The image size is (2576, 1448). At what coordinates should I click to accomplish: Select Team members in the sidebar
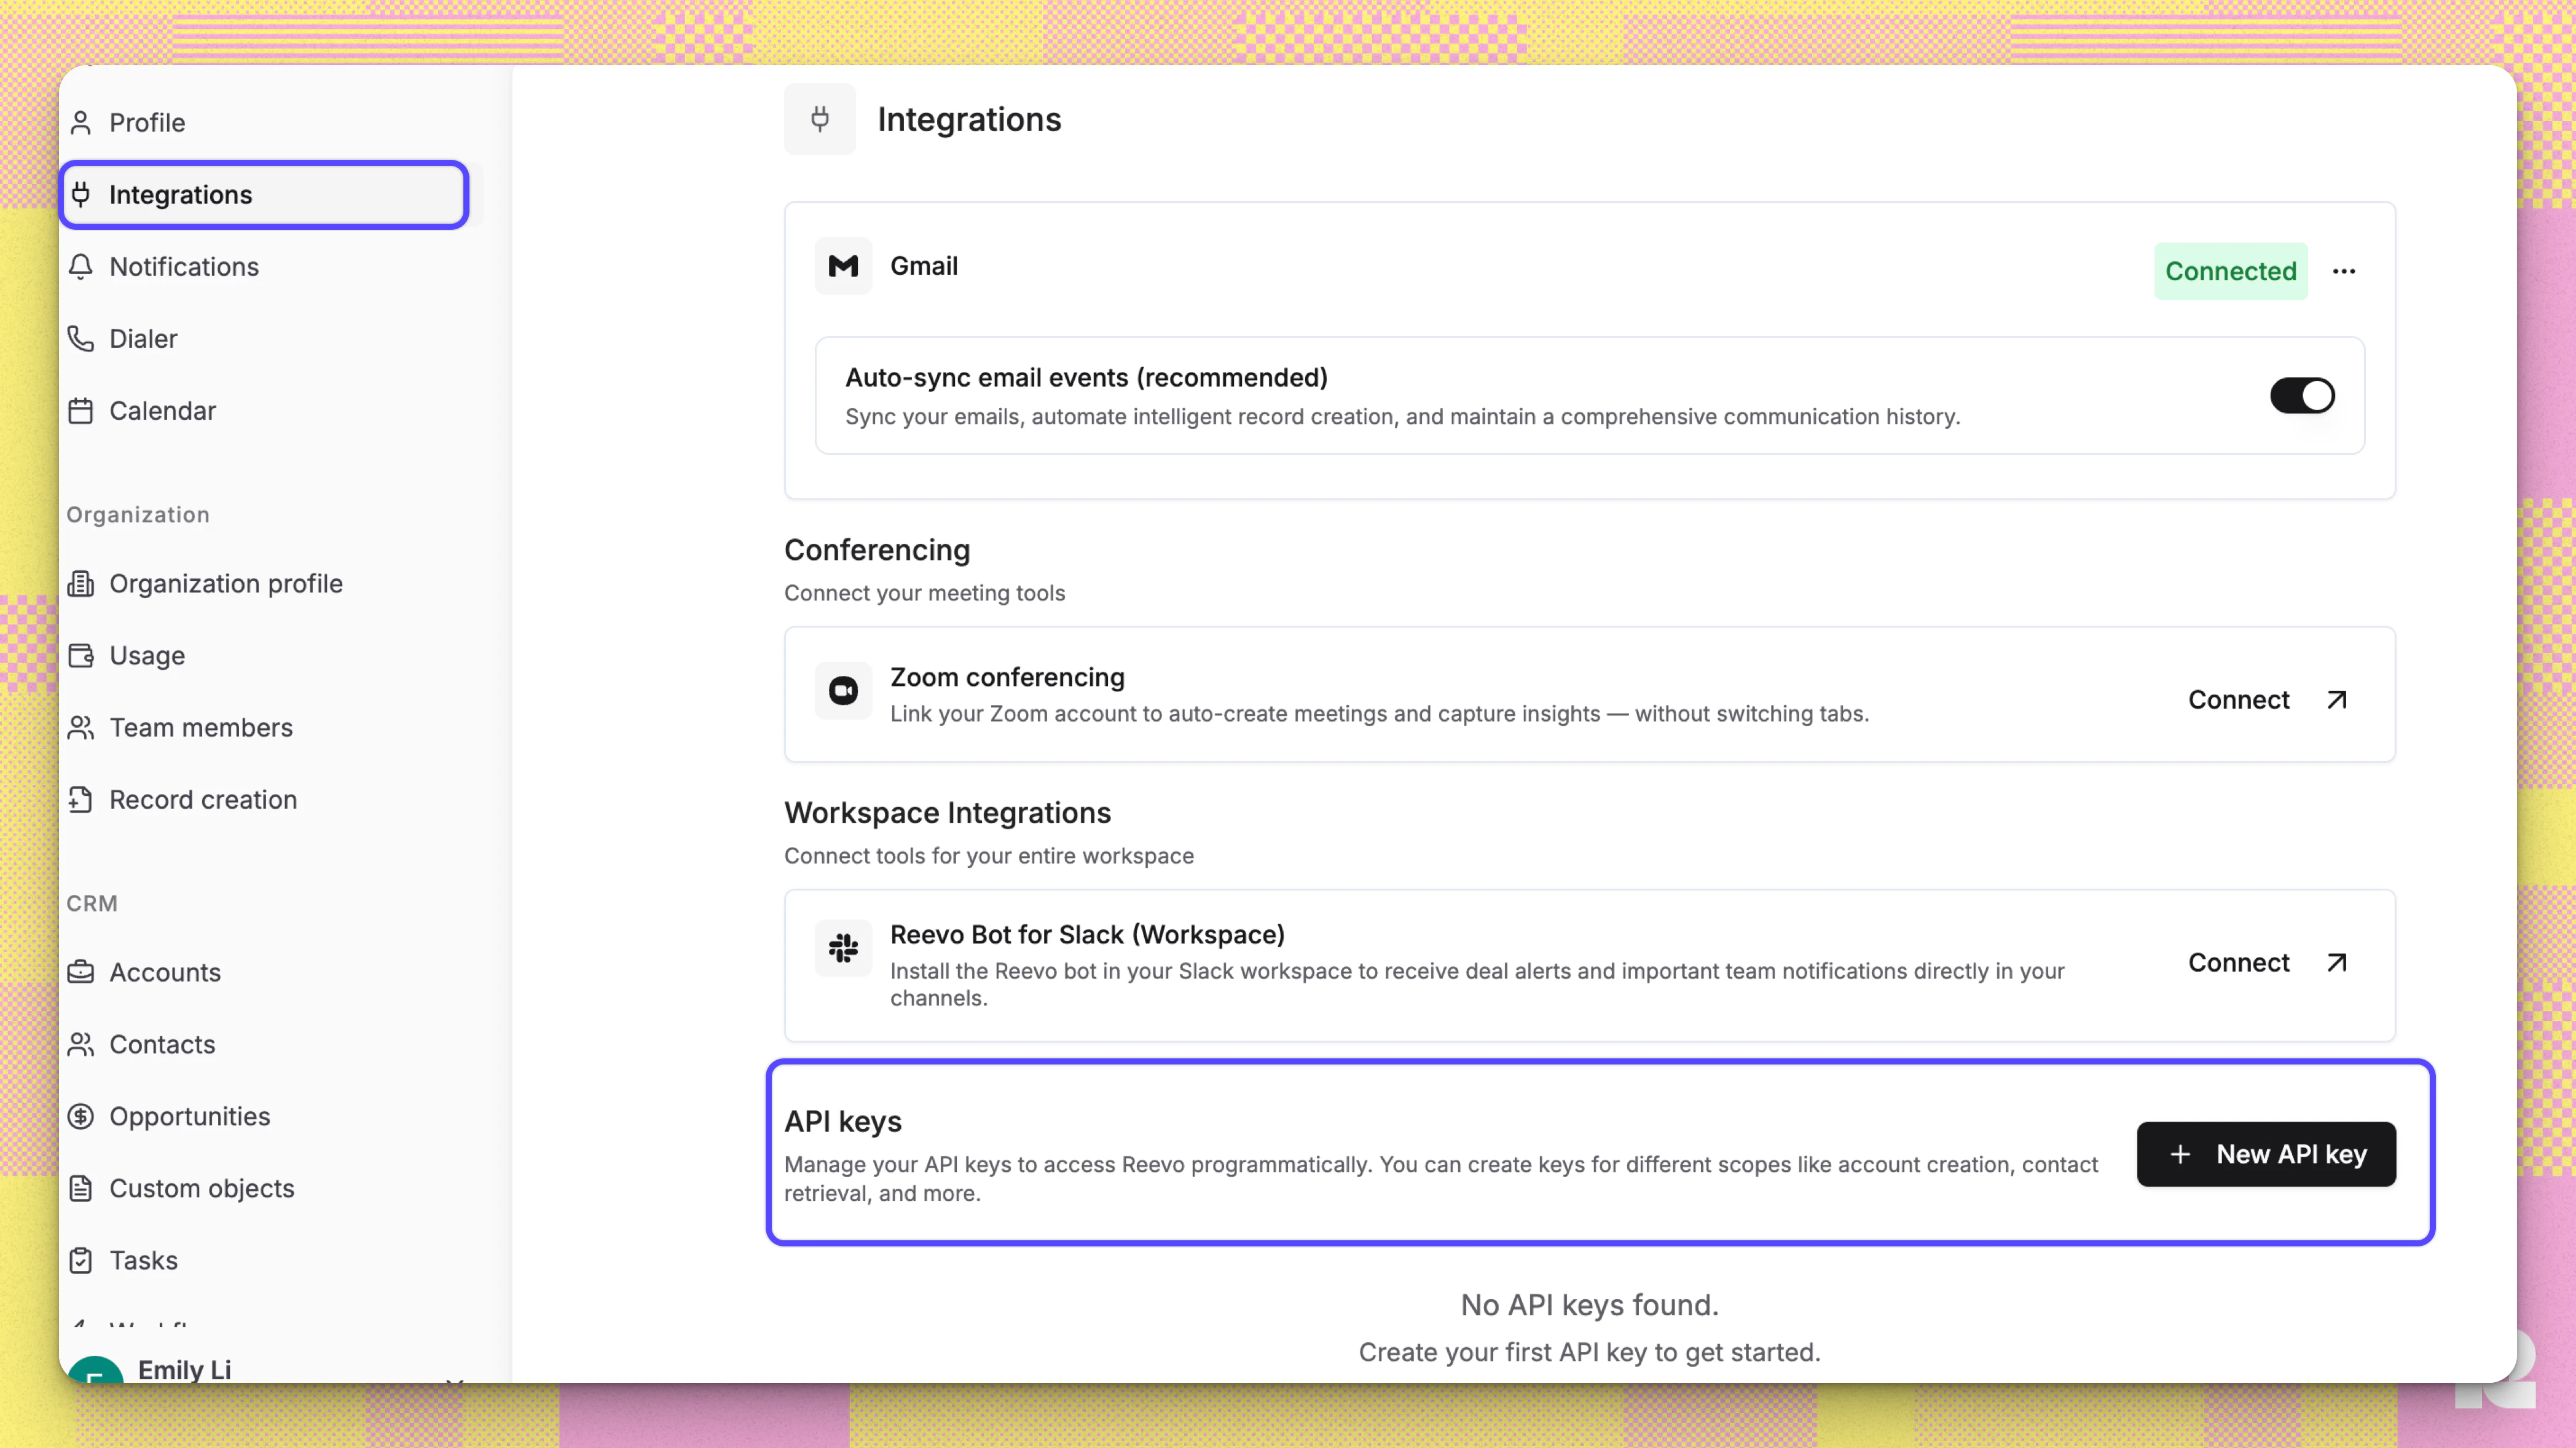tap(200, 727)
